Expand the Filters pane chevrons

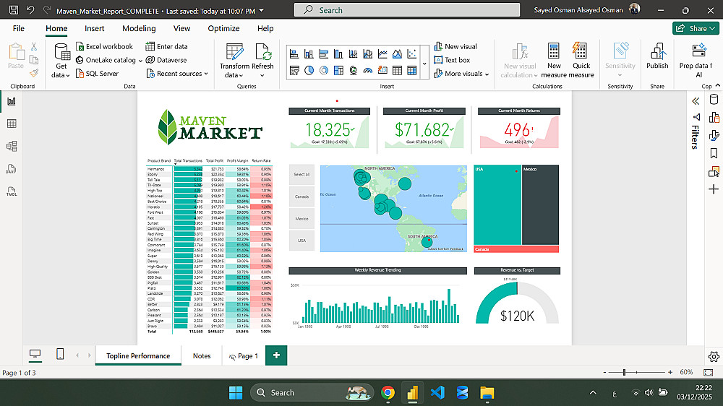[696, 101]
